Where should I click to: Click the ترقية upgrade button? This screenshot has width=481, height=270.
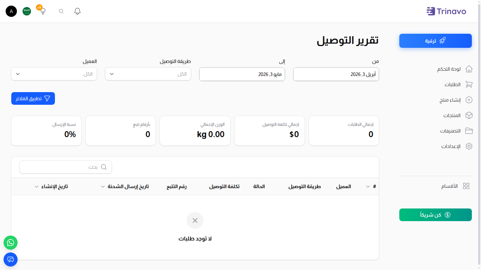click(x=436, y=41)
